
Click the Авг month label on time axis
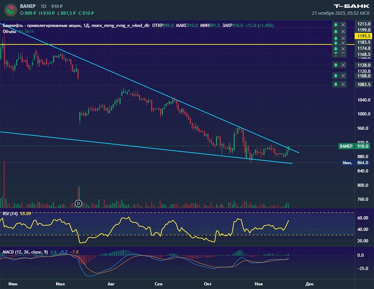click(x=111, y=284)
